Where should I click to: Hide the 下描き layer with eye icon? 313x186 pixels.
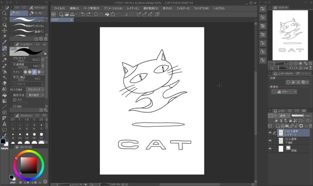(x=270, y=141)
